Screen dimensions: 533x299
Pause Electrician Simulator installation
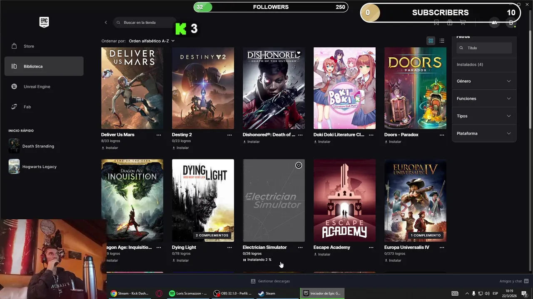(257, 260)
